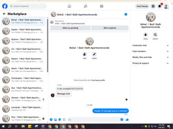Open the View buyer profile link

pyautogui.click(x=98, y=80)
